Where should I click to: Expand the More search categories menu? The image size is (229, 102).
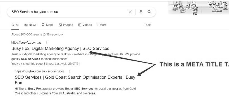point(102,25)
